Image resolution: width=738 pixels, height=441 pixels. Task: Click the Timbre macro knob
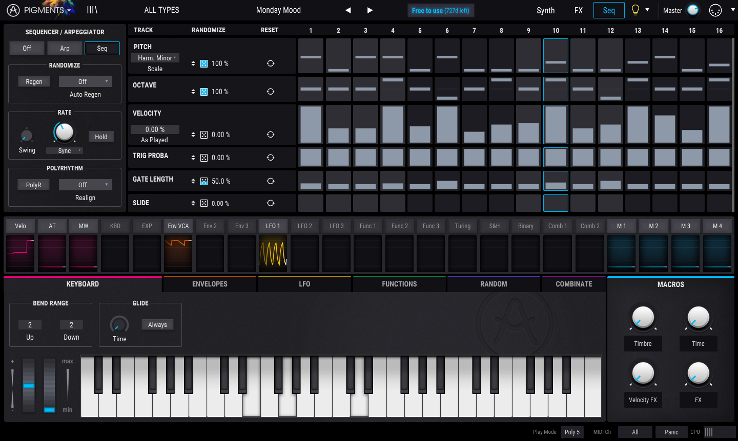click(x=643, y=317)
